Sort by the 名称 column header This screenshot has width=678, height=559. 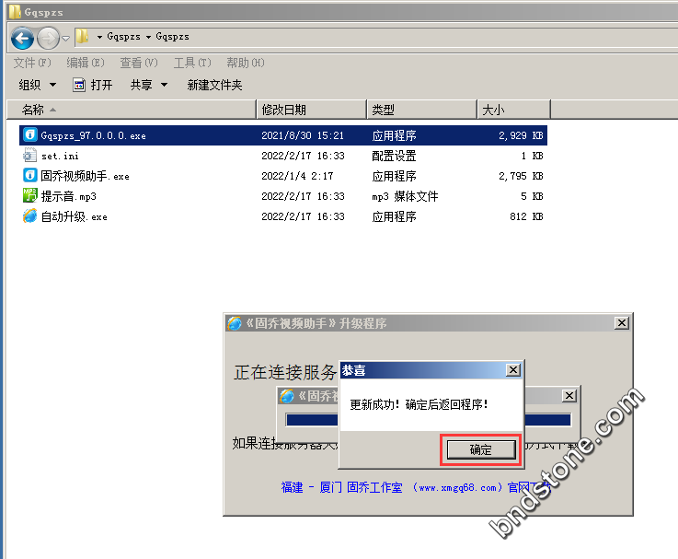click(132, 110)
